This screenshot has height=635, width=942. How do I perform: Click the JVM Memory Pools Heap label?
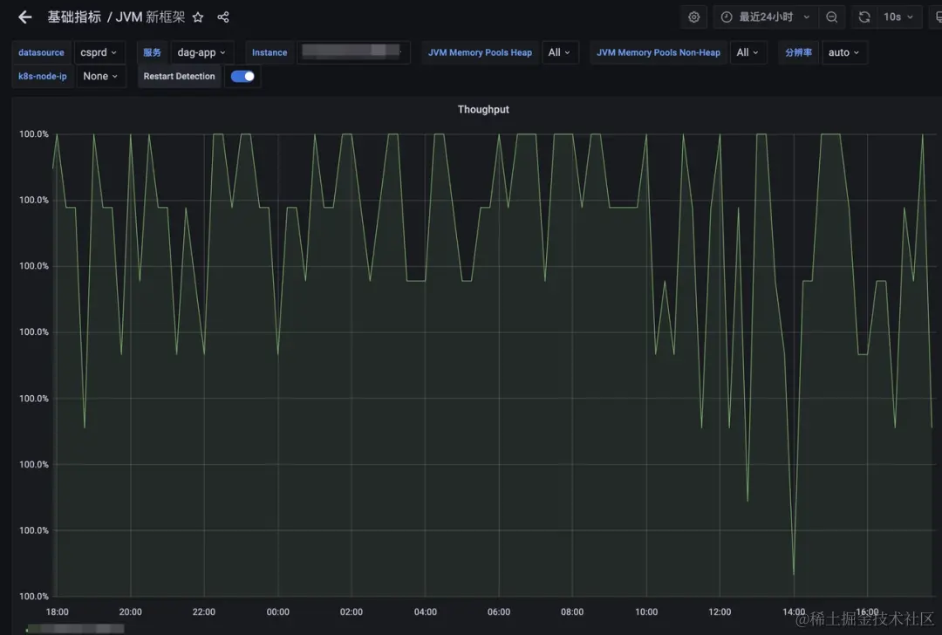(x=480, y=52)
